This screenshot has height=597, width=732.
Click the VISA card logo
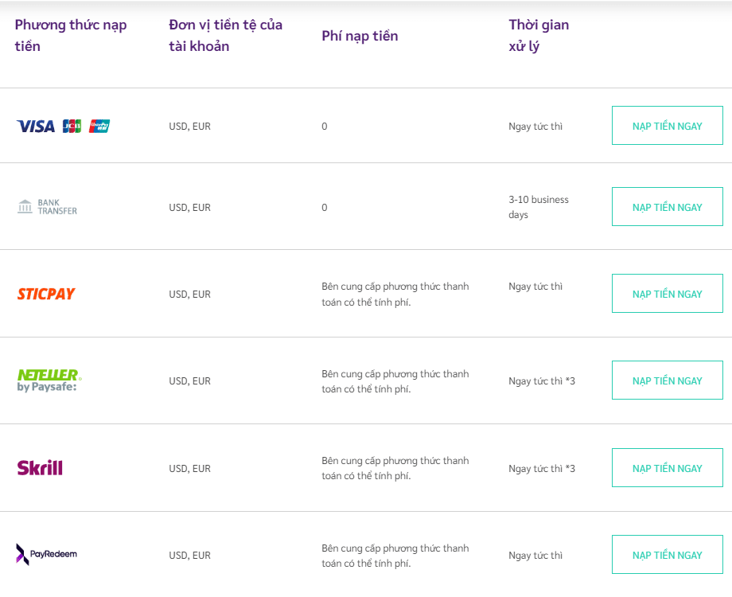[x=36, y=126]
